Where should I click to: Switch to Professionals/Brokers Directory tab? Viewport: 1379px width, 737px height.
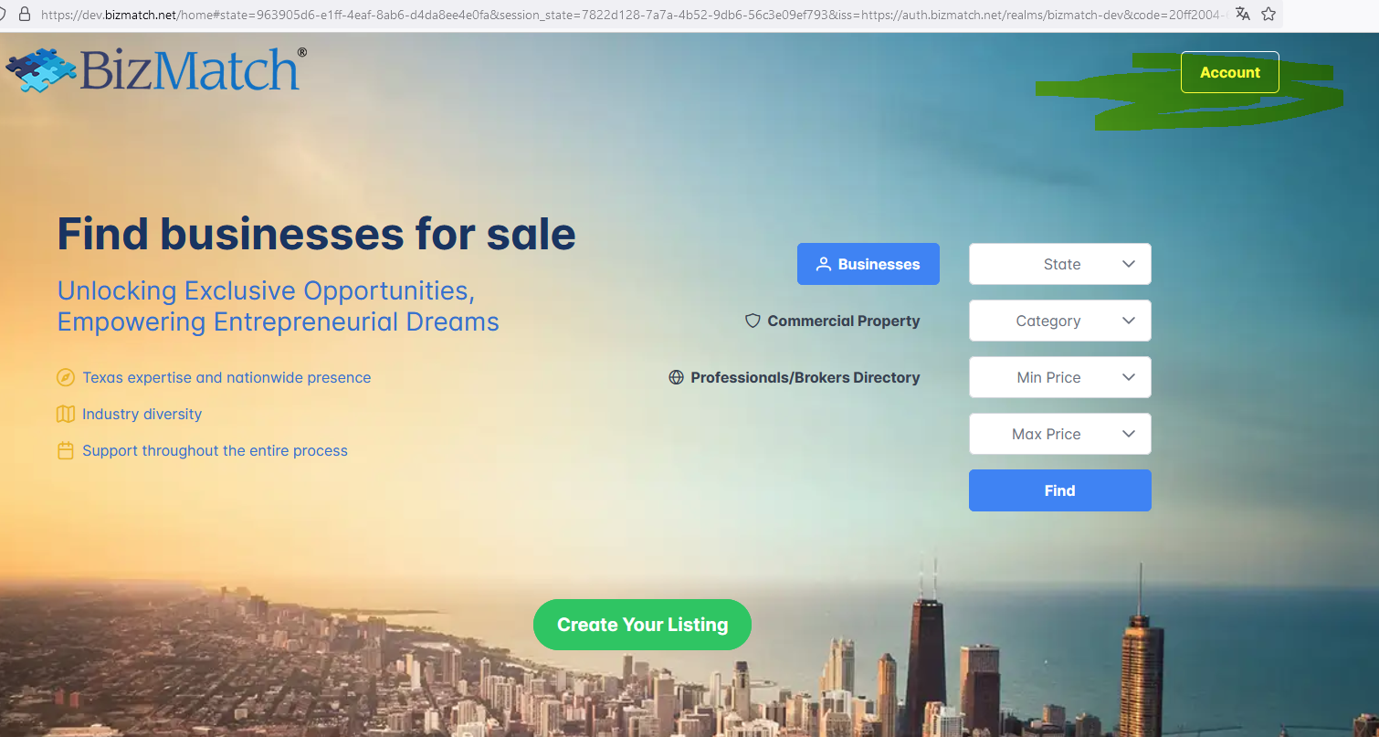tap(805, 377)
